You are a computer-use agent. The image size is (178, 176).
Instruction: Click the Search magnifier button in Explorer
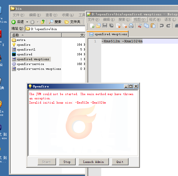(55, 22)
